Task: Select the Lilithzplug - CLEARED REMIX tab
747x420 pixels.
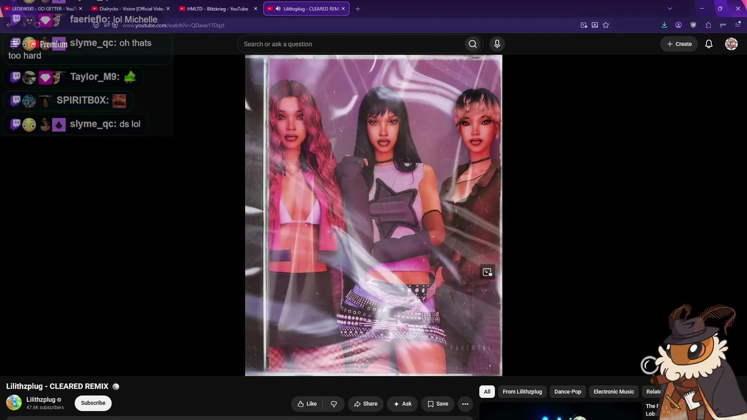Action: [x=306, y=9]
